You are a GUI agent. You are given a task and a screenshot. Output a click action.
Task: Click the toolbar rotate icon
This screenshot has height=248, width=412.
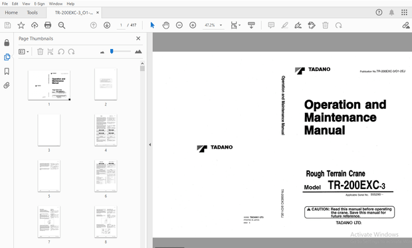click(x=338, y=25)
